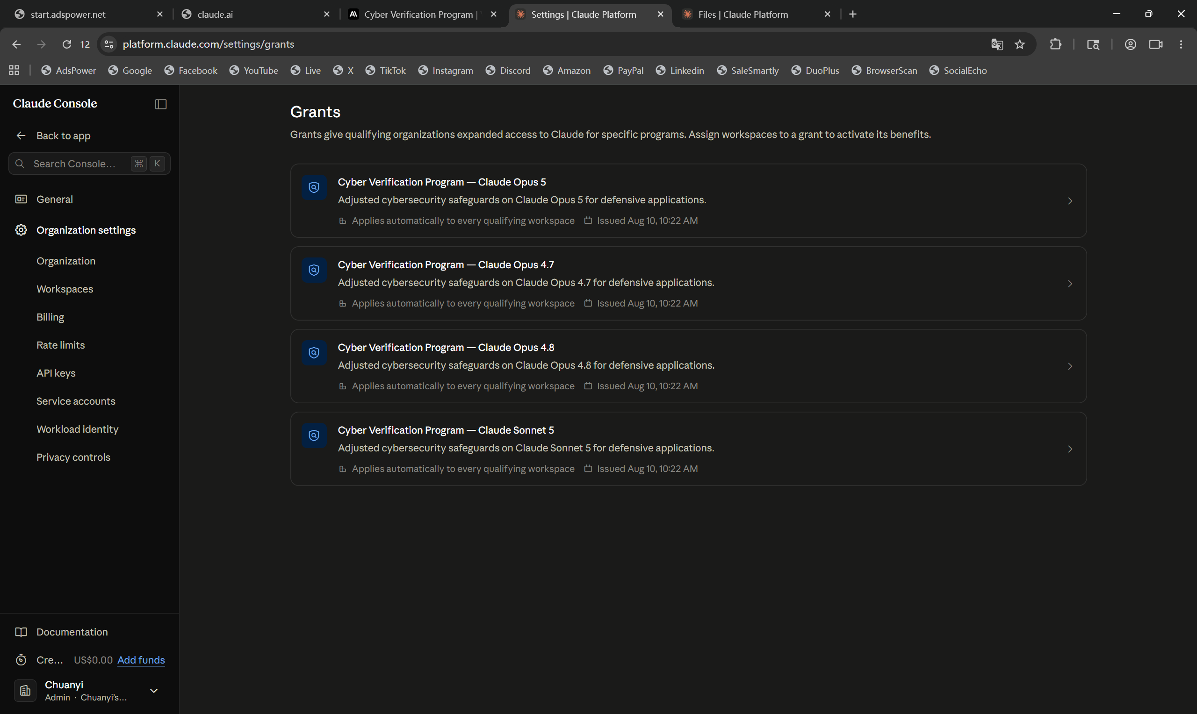
Task: Open the Service accounts settings page
Action: [x=76, y=401]
